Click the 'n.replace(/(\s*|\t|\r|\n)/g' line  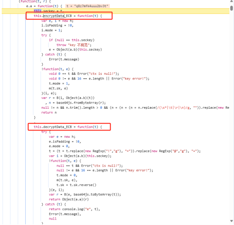[135, 108]
